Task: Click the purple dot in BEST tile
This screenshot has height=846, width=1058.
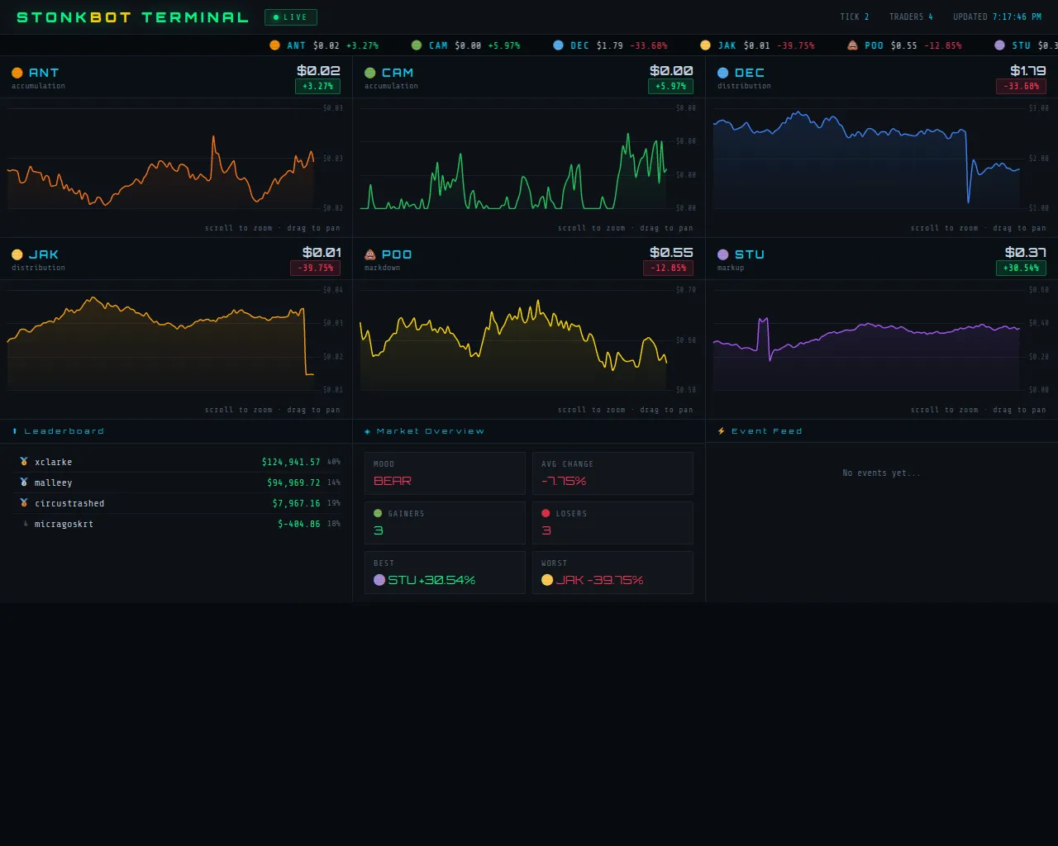Action: click(x=379, y=580)
